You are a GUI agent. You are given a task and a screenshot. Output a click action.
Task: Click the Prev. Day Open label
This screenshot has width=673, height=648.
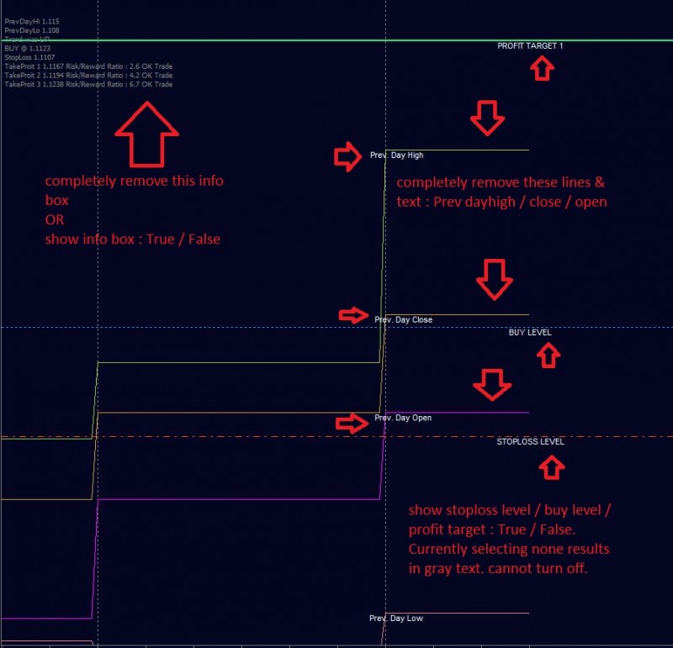pos(403,419)
